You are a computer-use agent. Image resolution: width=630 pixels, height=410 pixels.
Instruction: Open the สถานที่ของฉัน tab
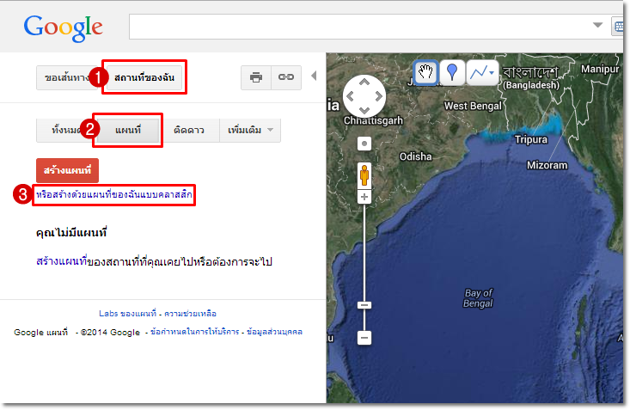[x=144, y=77]
